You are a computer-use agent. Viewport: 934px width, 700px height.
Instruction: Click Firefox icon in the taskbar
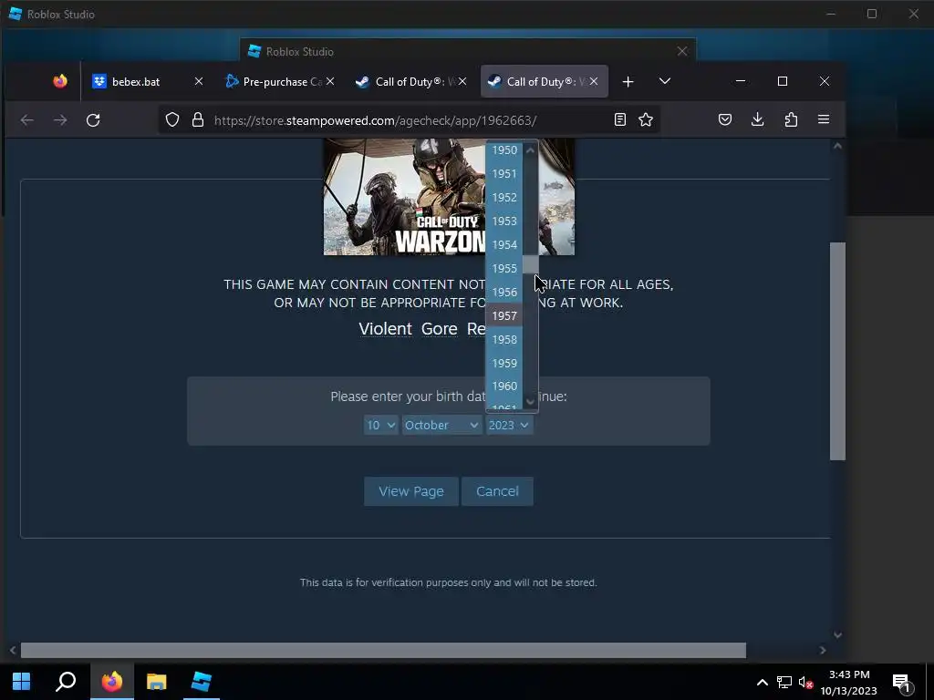click(x=111, y=682)
